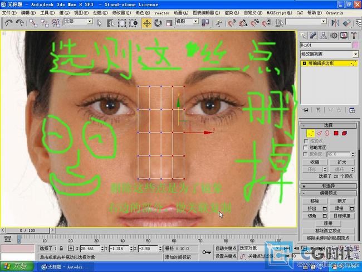Open the Modify command panel tab
Viewport: 362px width, 272px height.
(x=313, y=36)
